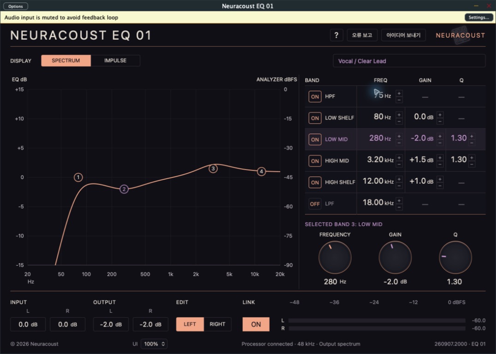Decrease Low Shelf frequency with minus stepper
This screenshot has width=496, height=354.
[x=399, y=121]
